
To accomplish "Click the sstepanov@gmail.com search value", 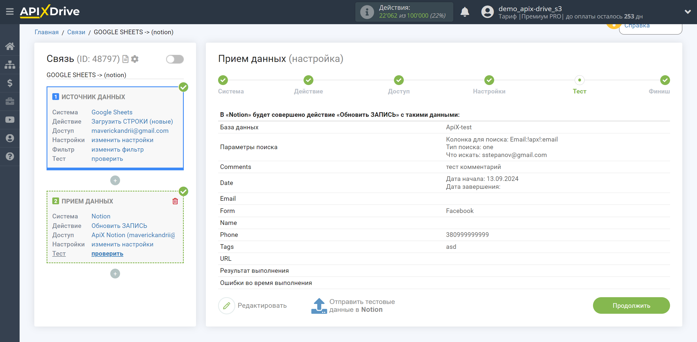I will [x=514, y=155].
